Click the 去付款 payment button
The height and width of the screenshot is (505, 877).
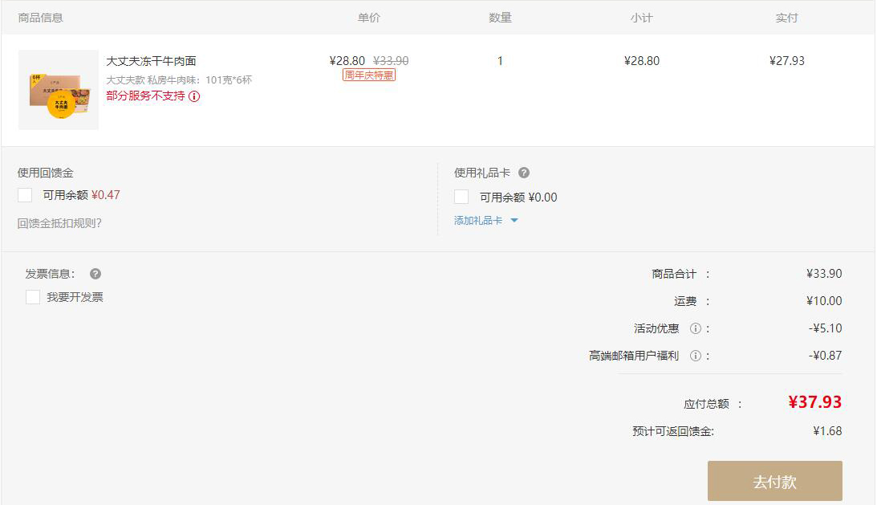774,481
